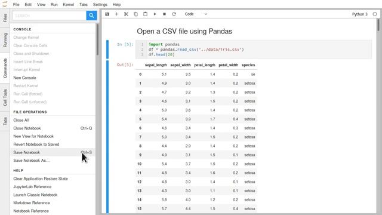Choose the Close Notebook command

(53, 128)
